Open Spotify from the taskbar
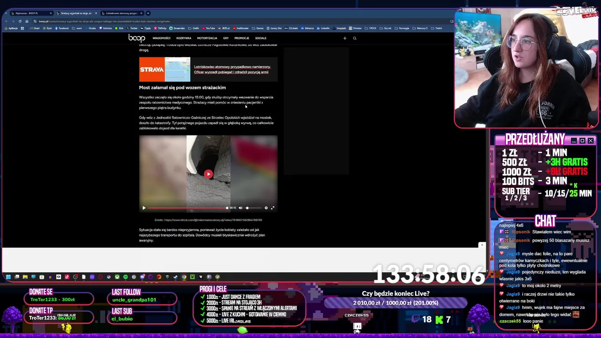Image resolution: width=601 pixels, height=338 pixels. pos(125,277)
